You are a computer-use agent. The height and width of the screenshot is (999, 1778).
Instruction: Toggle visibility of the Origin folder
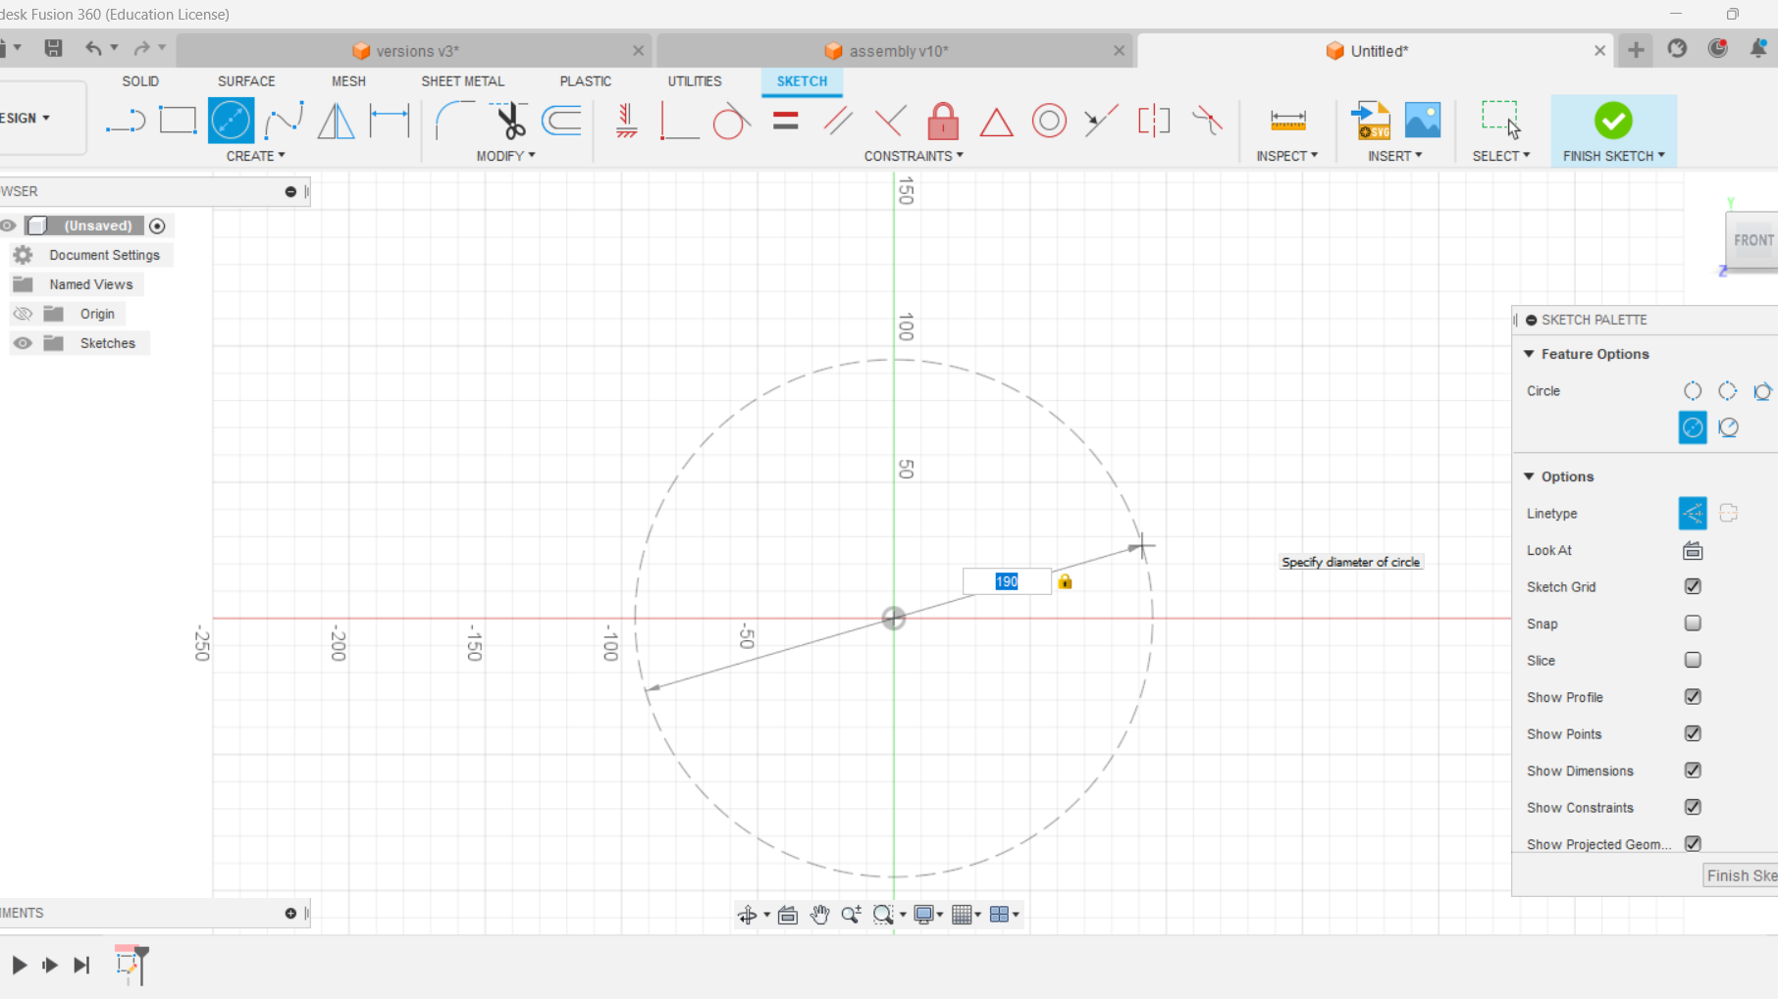pyautogui.click(x=22, y=313)
